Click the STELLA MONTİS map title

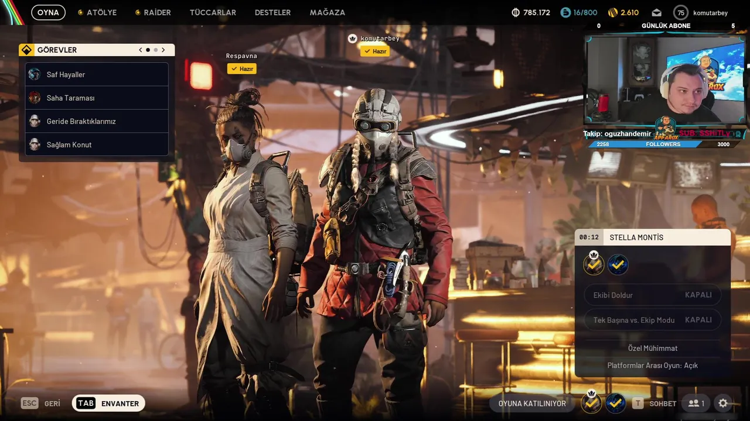click(636, 237)
